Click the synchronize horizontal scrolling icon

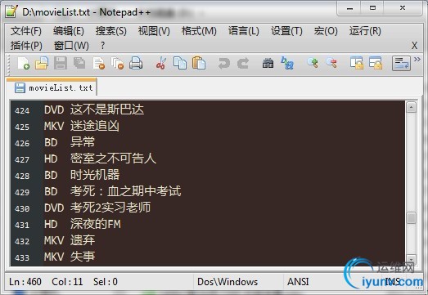376,63
